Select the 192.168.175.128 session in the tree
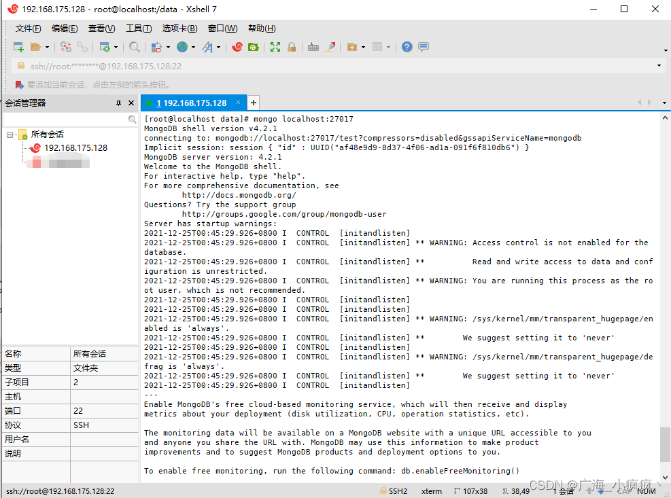671x498 pixels. [75, 148]
